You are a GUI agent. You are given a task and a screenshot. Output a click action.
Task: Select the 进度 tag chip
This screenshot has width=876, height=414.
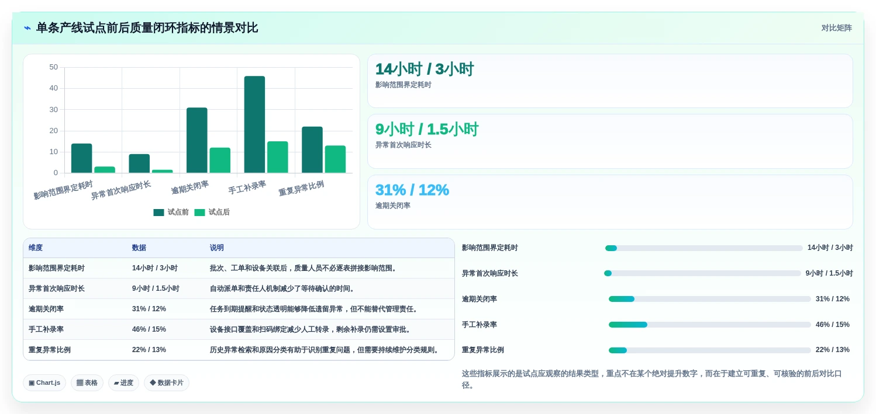tap(123, 383)
